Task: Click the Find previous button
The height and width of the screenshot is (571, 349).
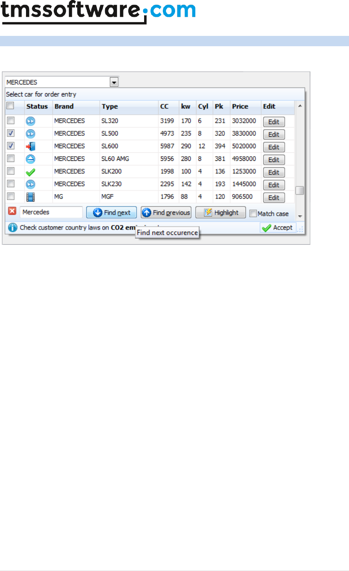Action: tap(166, 212)
